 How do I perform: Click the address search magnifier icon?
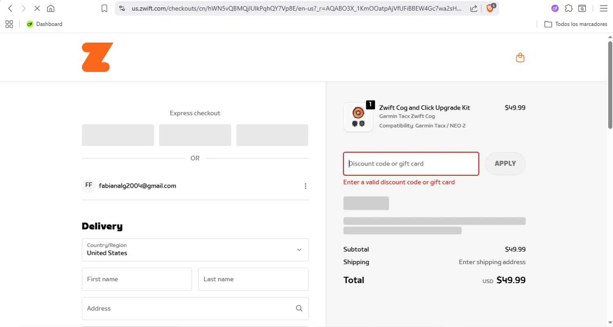pos(299,308)
